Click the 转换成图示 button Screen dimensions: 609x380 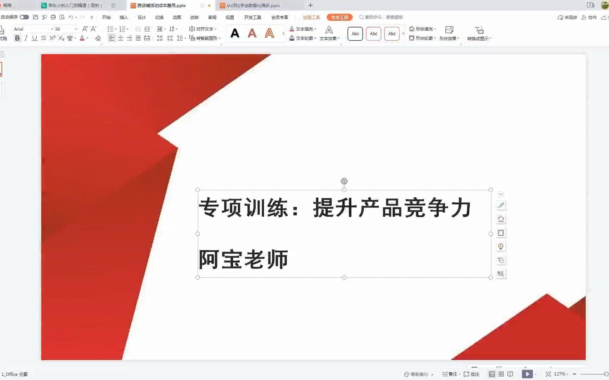(x=479, y=34)
